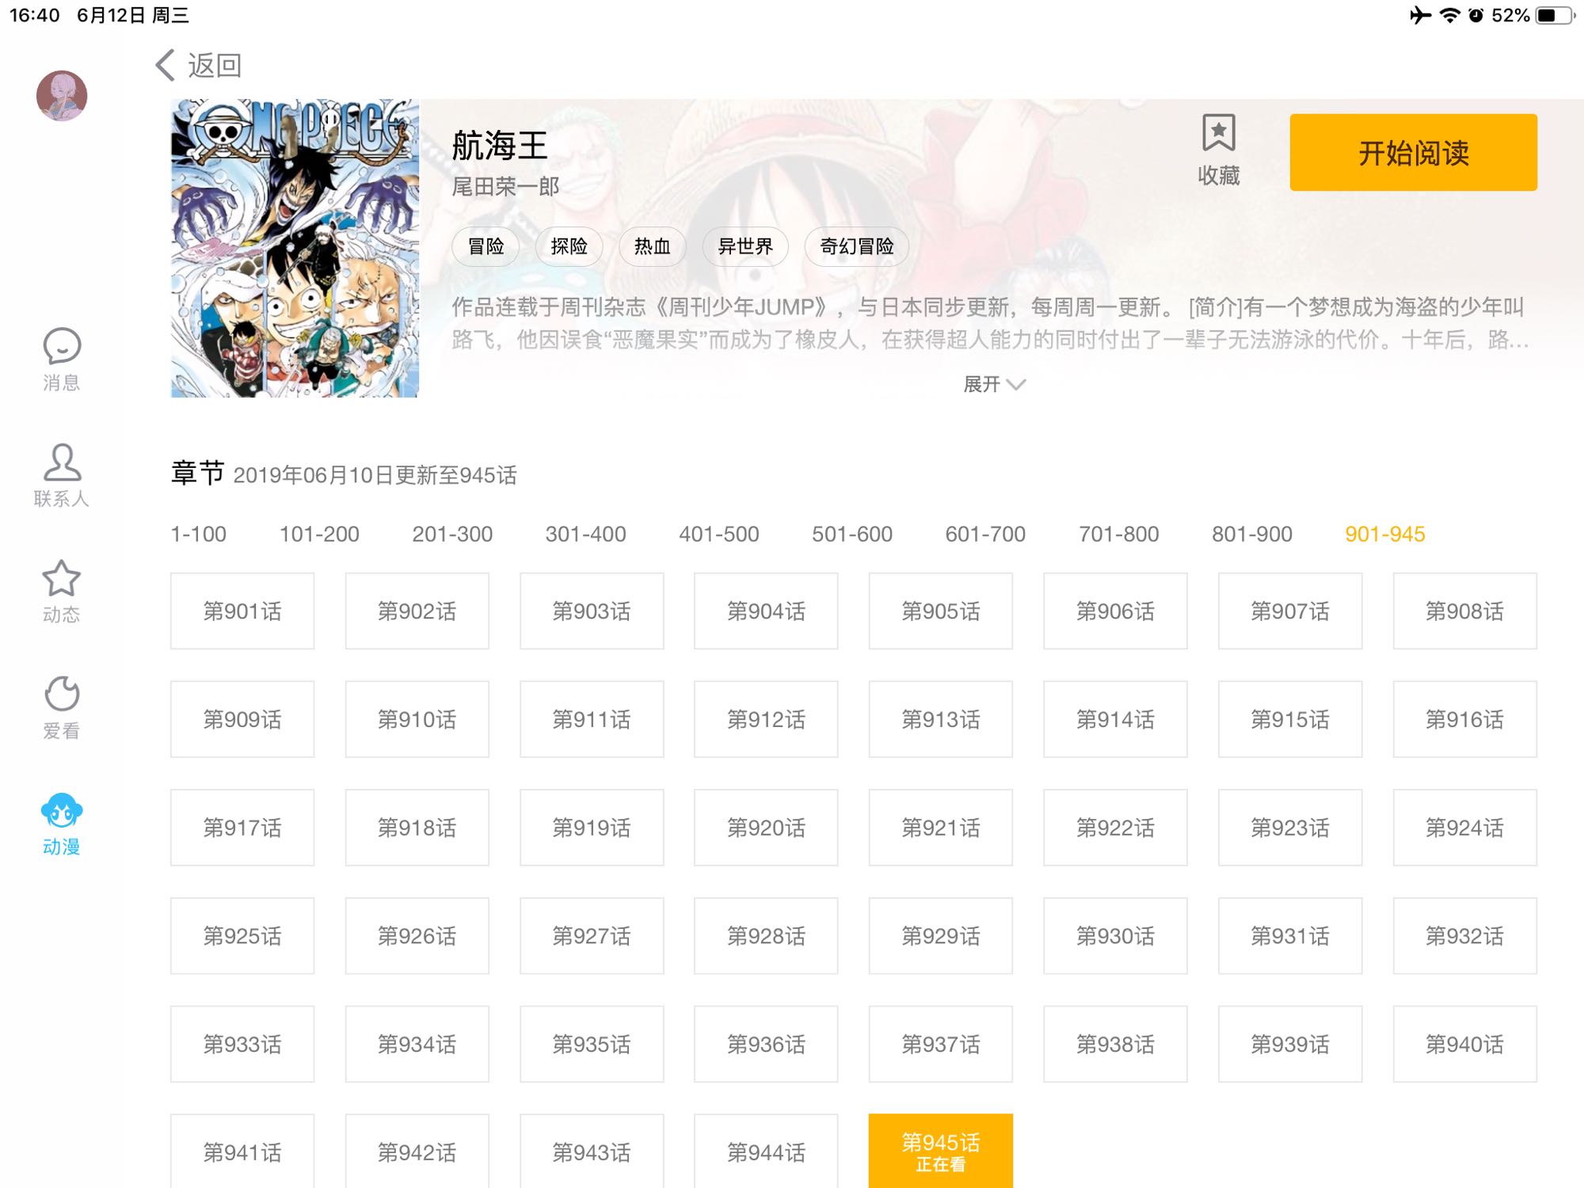Open chapter 第920话
Screen dimensions: 1584x1188
pyautogui.click(x=766, y=828)
